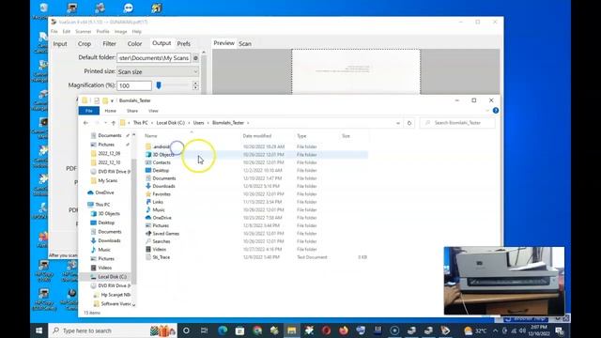Viewport: 601px width, 338px height.
Task: Open the Explorer Share ribbon tab
Action: pyautogui.click(x=132, y=111)
